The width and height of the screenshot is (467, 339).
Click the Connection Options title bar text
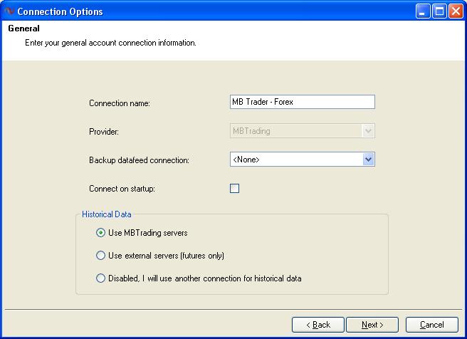pyautogui.click(x=60, y=11)
